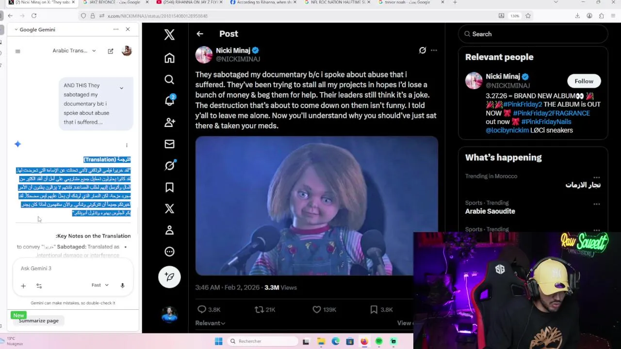Image resolution: width=621 pixels, height=349 pixels.
Task: Open Gemini tools settings icon
Action: tap(39, 286)
